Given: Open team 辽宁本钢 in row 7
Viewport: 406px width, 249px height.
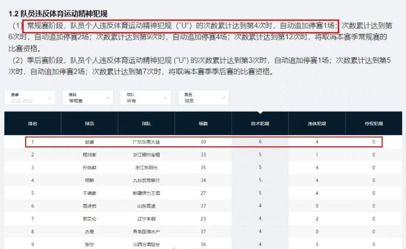Looking at the screenshot, I should [x=146, y=219].
